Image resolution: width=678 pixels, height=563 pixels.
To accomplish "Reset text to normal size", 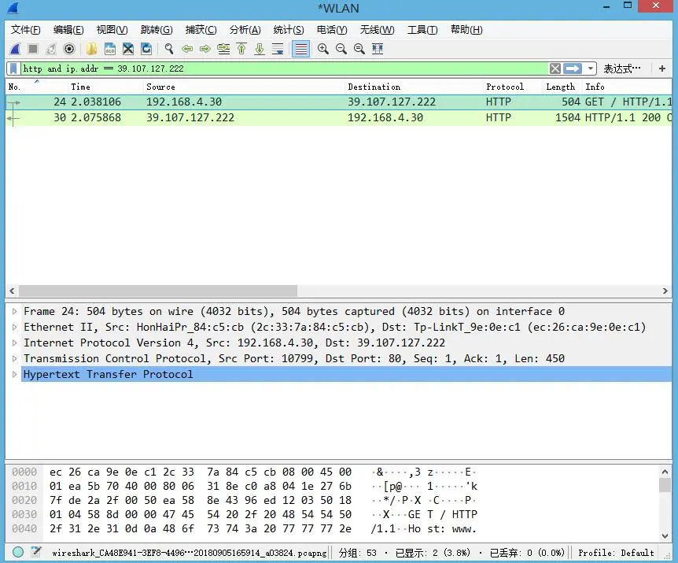I will pyautogui.click(x=359, y=49).
